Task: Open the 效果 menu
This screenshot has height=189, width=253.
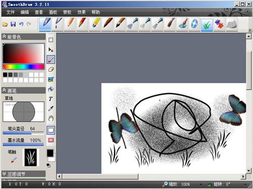Action: (81, 12)
